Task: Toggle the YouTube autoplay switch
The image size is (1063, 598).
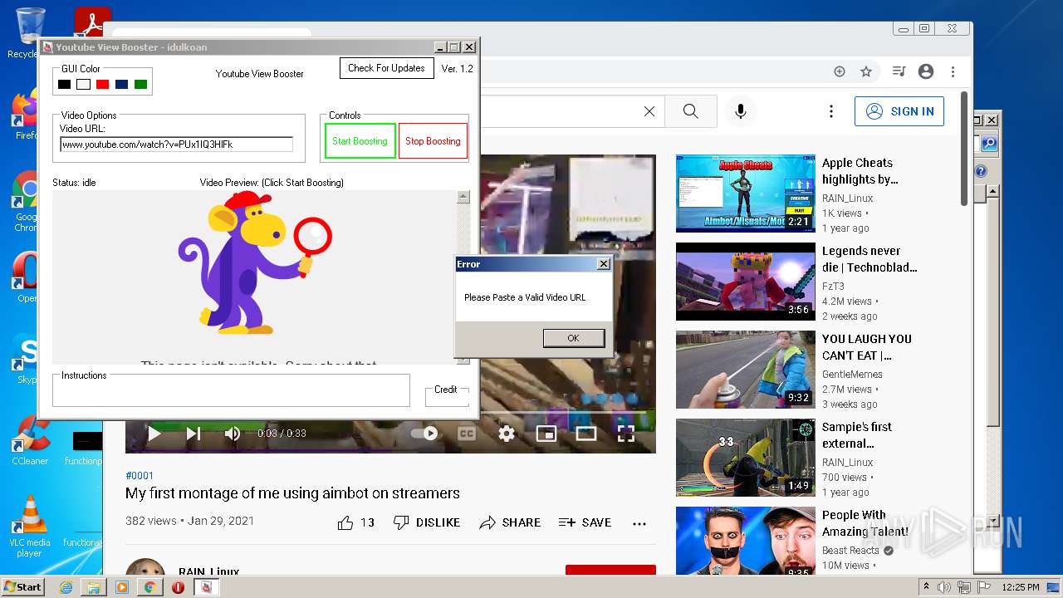Action: [424, 434]
